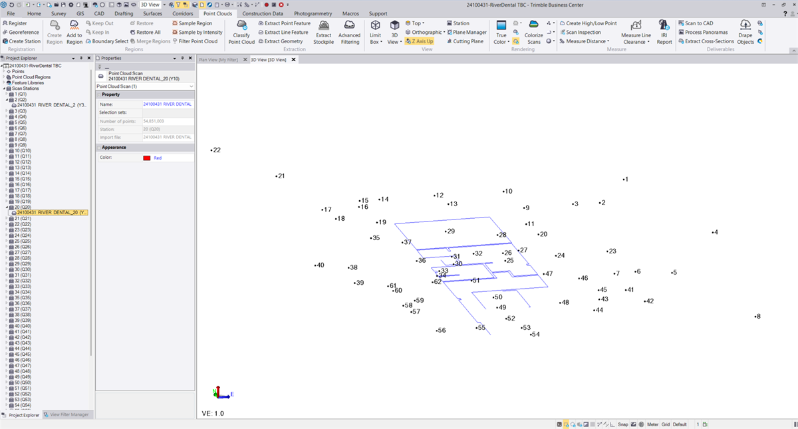Collapse the Scan Stations tree node

5,88
